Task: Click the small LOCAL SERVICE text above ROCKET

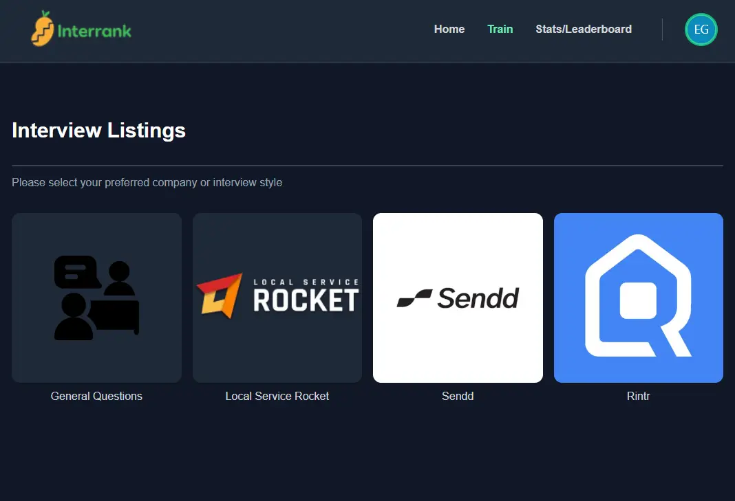Action: [306, 282]
